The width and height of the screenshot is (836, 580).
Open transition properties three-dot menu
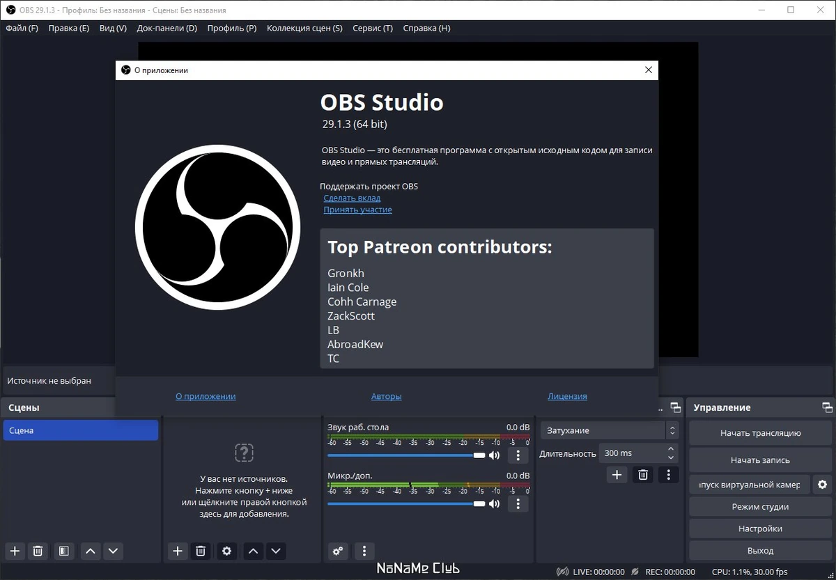(669, 474)
